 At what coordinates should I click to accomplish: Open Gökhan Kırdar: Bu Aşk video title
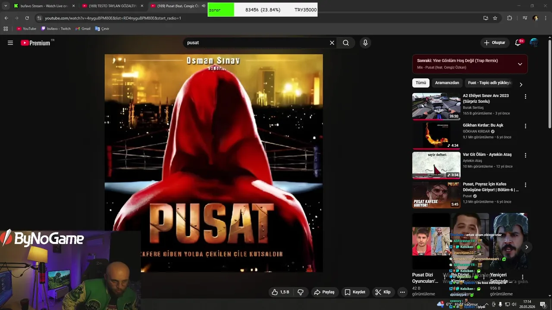483,125
